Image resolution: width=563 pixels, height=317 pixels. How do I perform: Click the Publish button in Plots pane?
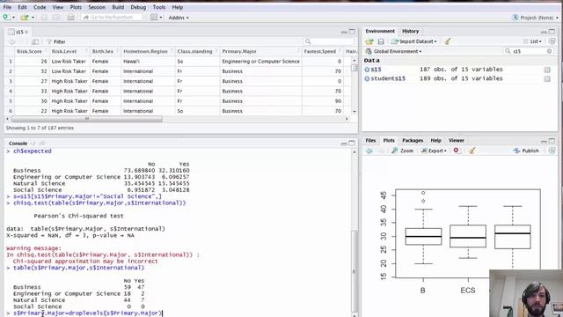point(526,151)
